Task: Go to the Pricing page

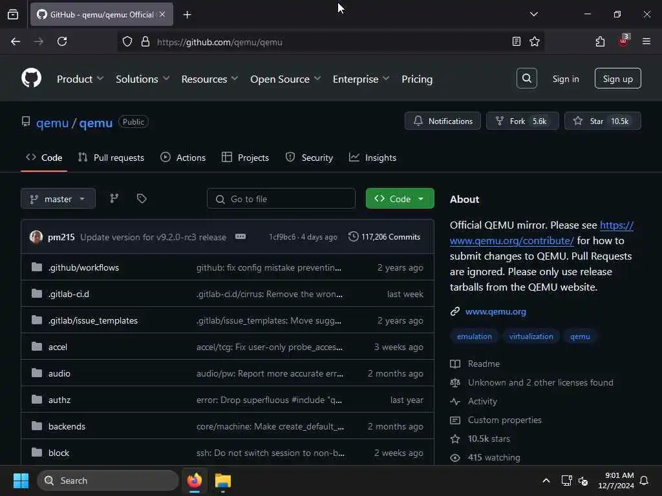Action: pyautogui.click(x=417, y=79)
